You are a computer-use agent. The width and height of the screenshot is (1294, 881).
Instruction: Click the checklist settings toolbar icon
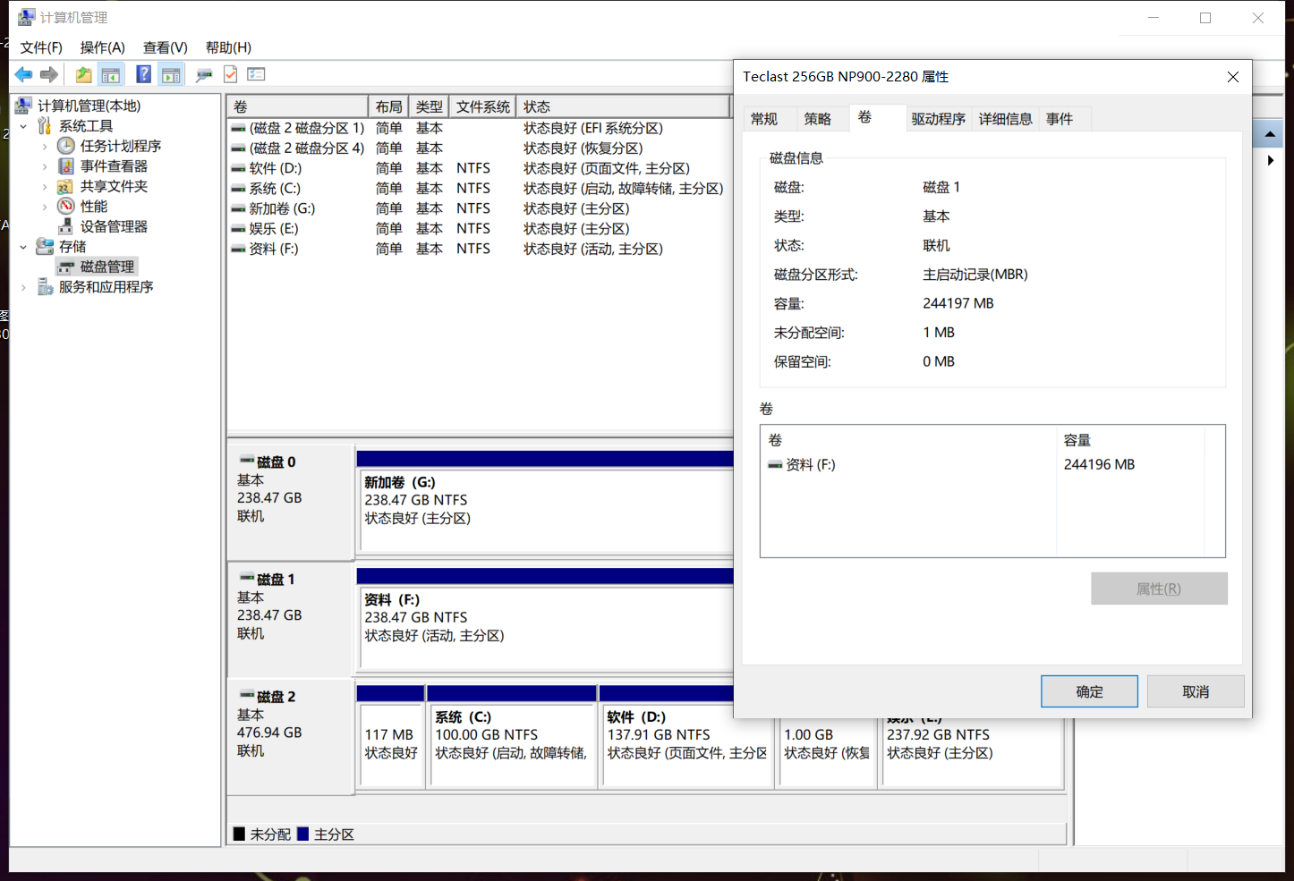(257, 75)
